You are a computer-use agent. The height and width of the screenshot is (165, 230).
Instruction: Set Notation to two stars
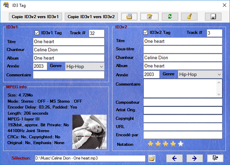click(158, 144)
